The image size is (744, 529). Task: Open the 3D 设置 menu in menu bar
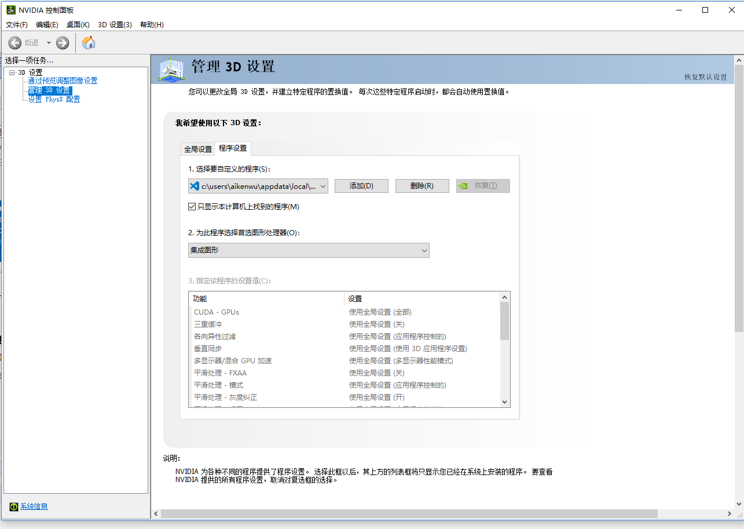click(115, 25)
